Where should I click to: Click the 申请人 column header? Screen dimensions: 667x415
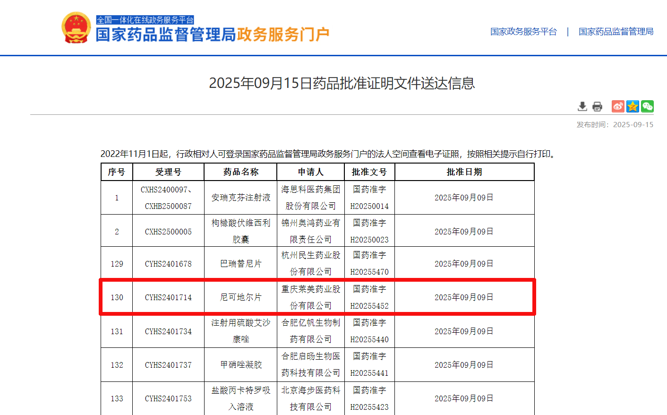310,172
